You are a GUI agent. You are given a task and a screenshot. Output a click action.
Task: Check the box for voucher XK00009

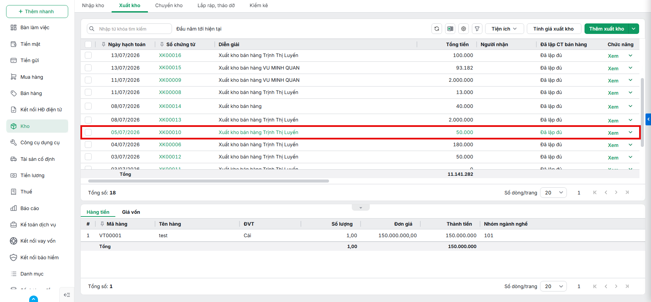pos(88,80)
